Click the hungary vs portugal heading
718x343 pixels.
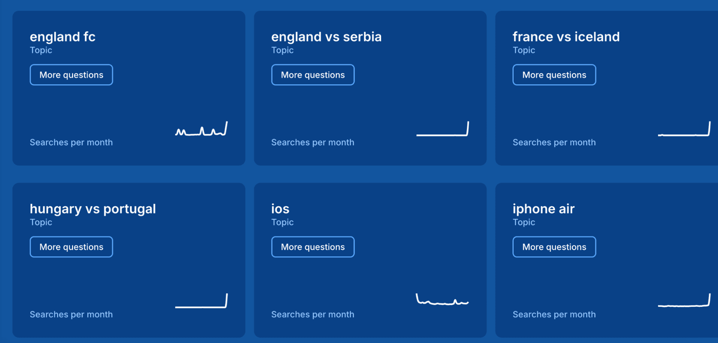coord(93,208)
